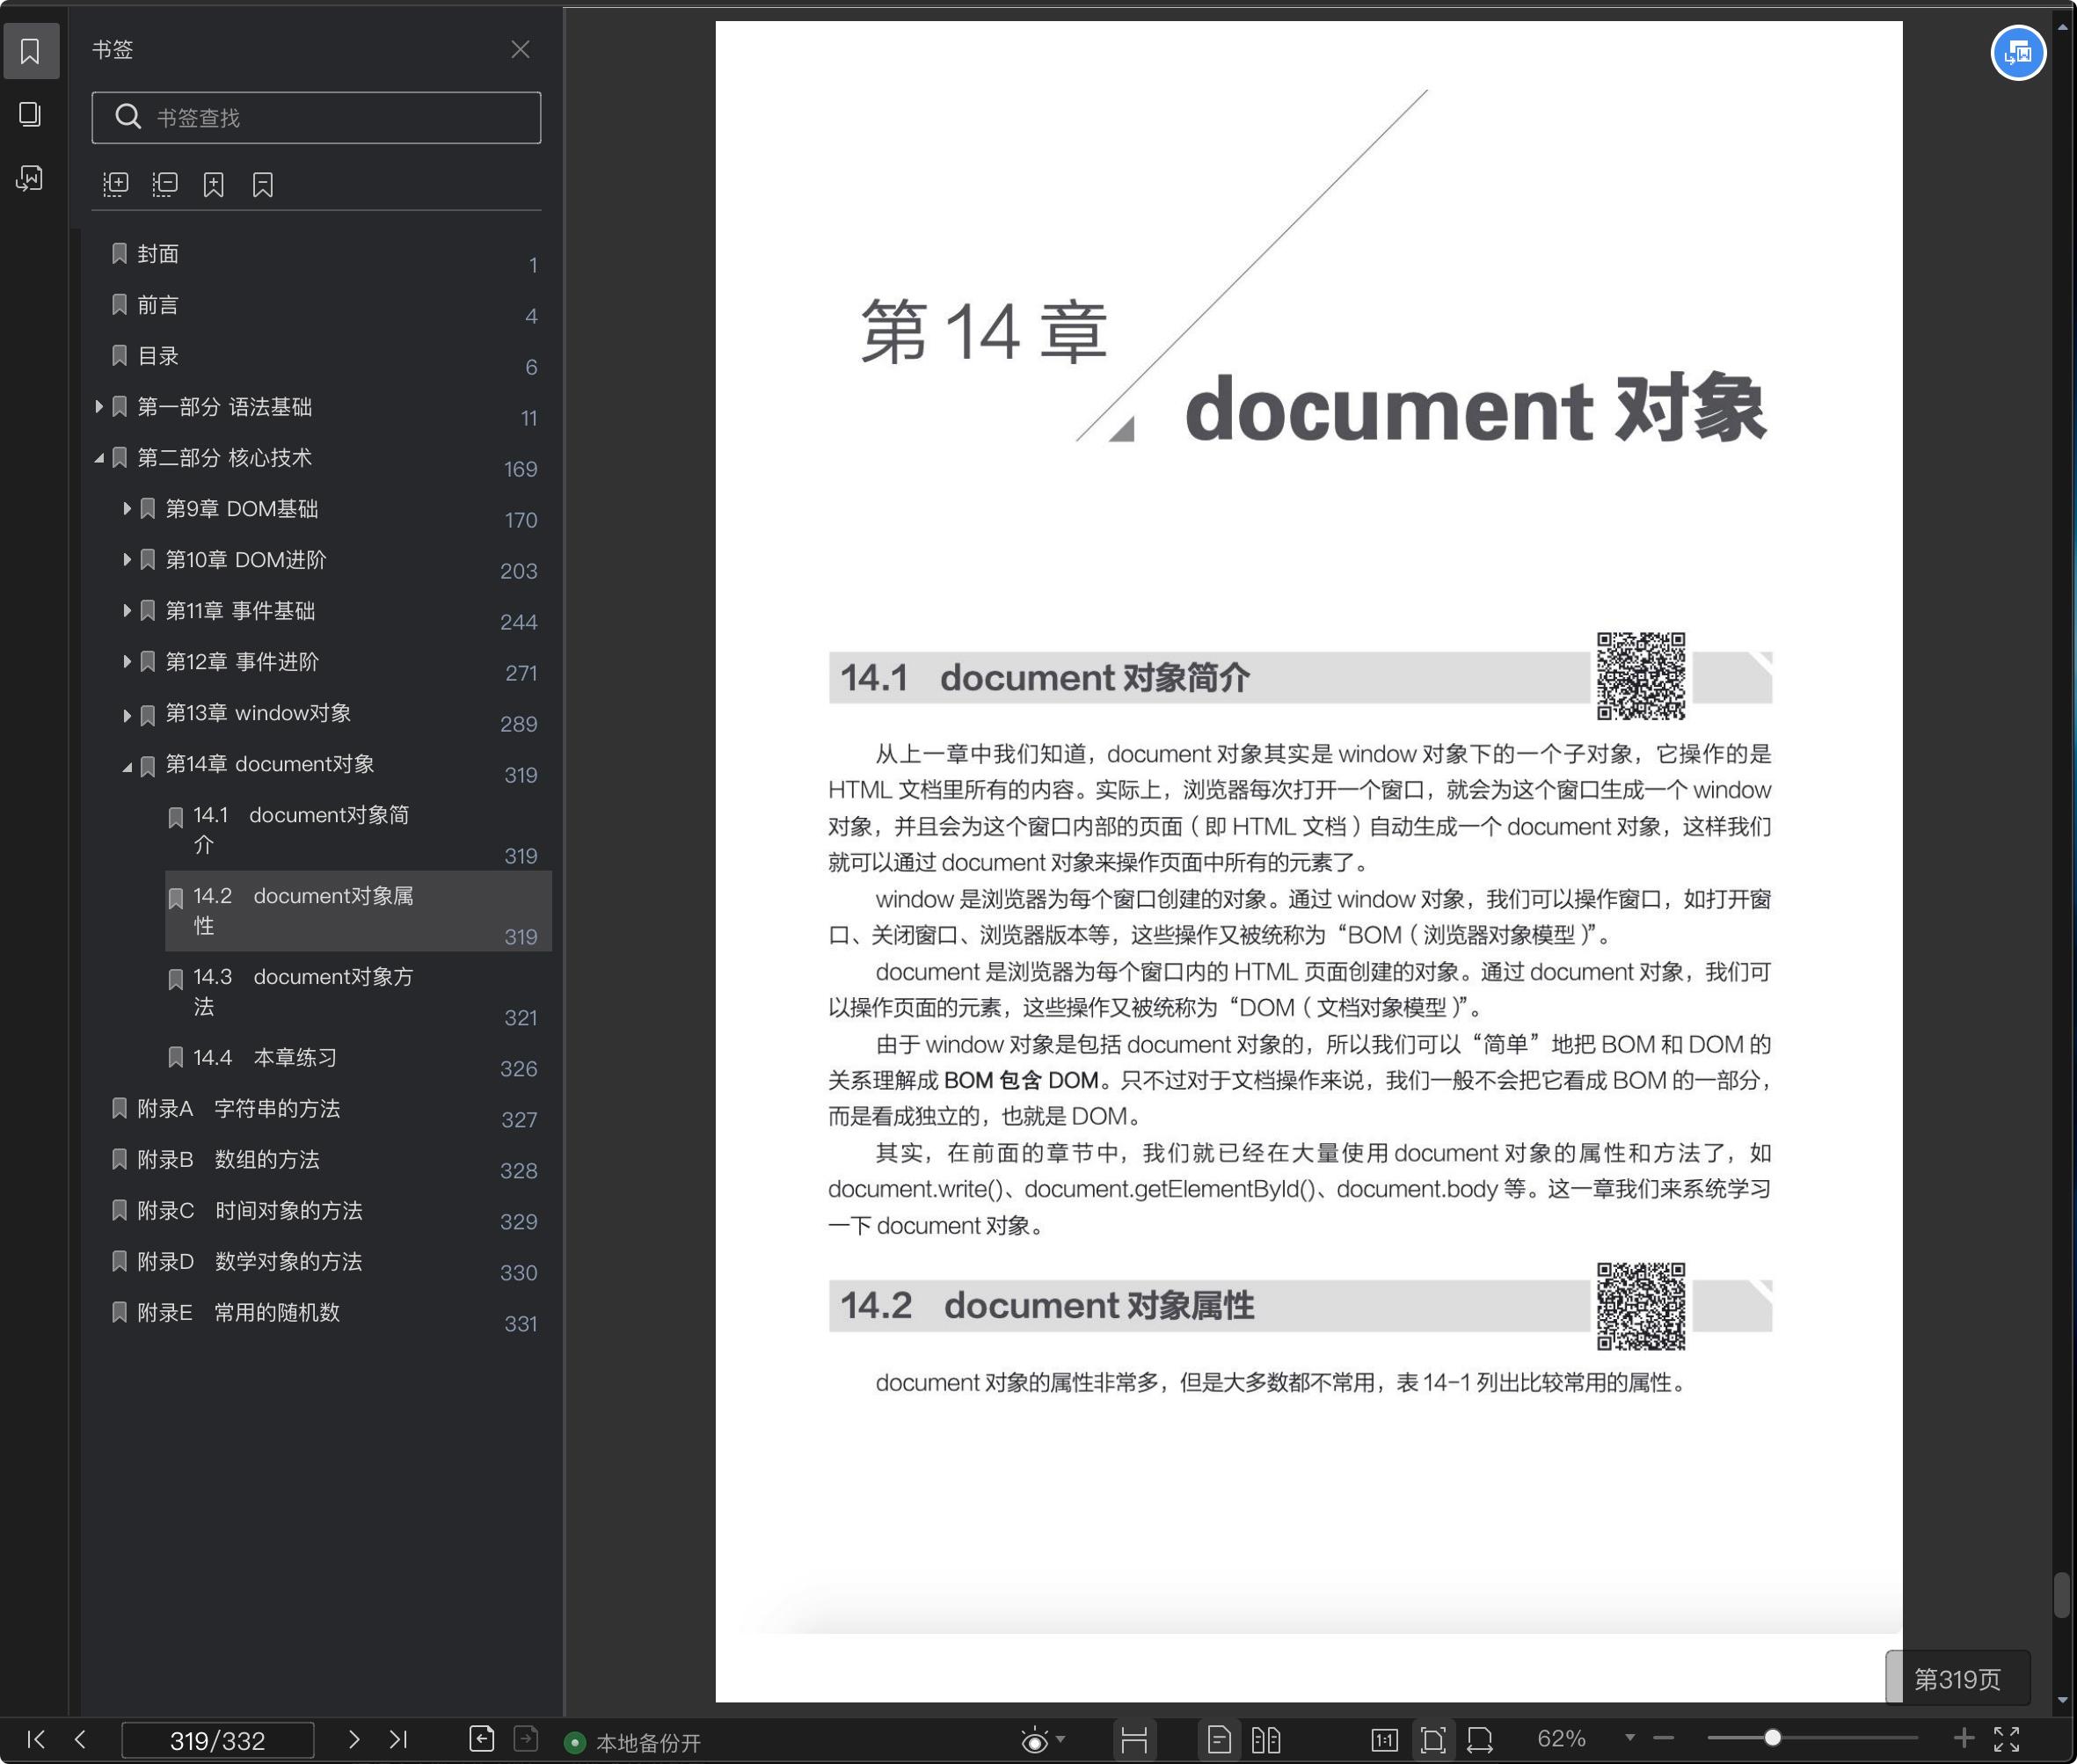The width and height of the screenshot is (2077, 1764).
Task: Open the annotations panel icon in sidebar
Action: (30, 178)
